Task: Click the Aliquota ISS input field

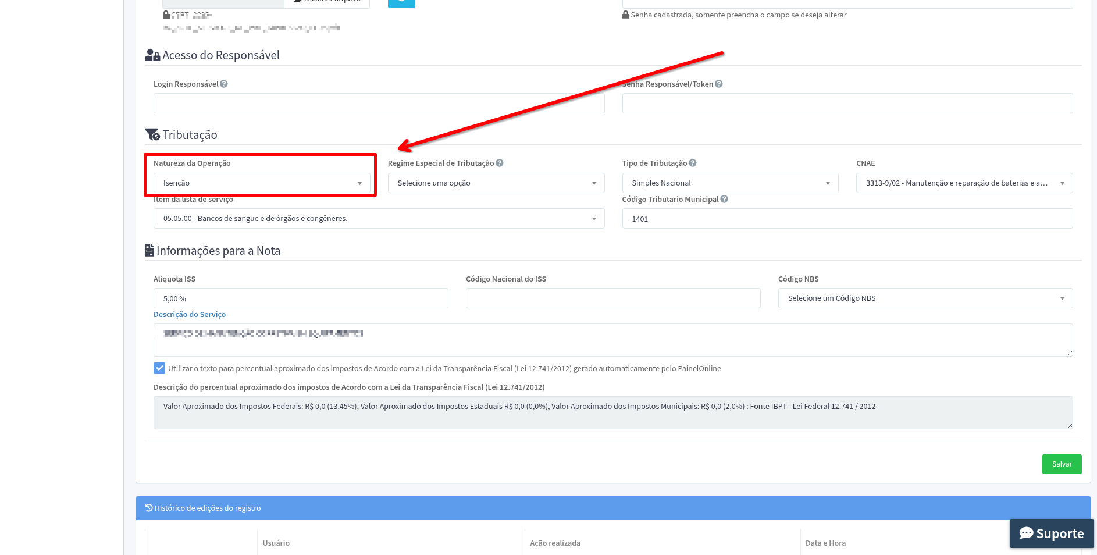Action: pos(301,298)
